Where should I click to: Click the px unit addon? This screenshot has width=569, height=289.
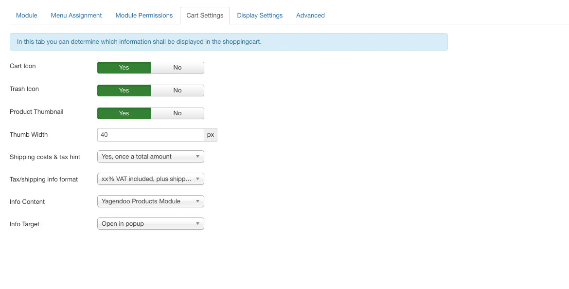(x=211, y=135)
